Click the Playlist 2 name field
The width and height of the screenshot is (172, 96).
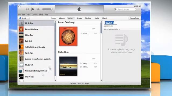[110, 23]
